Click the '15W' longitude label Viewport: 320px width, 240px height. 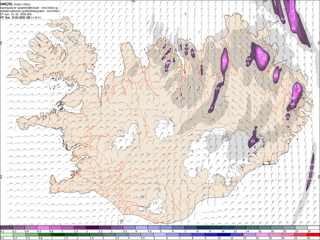click(265, 1)
